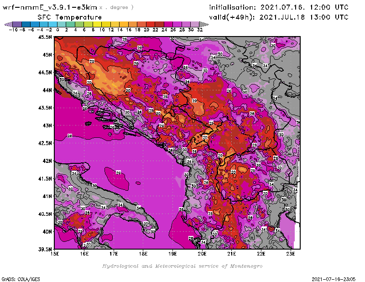Click the 'GrADS: COLA/IGES' credit text
The image size is (365, 282).
[x=21, y=279]
